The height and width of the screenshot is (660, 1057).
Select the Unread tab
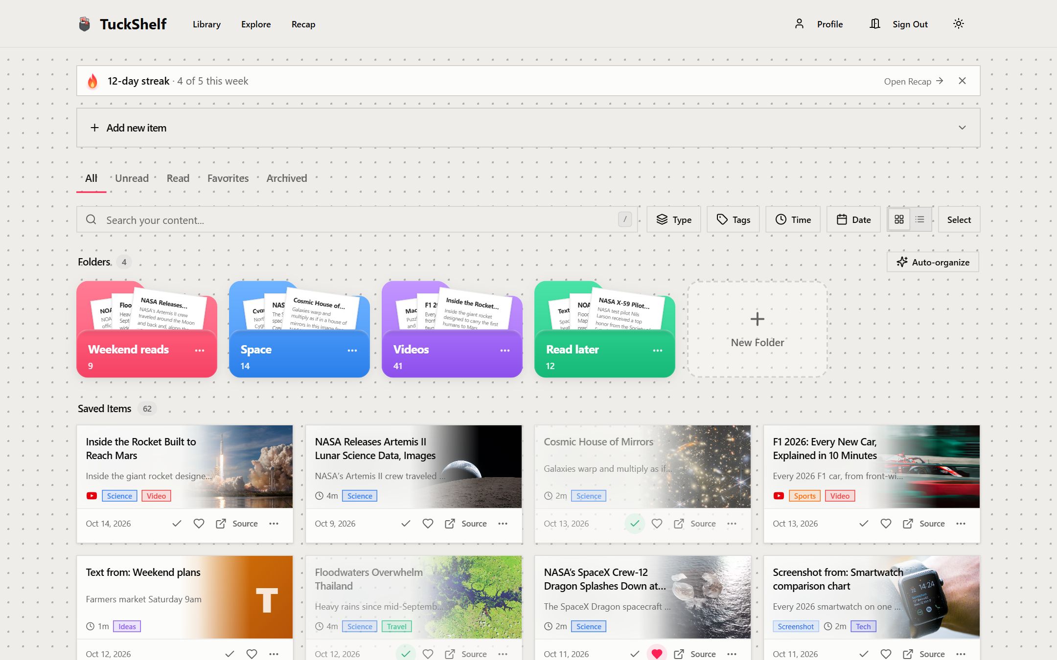click(132, 178)
